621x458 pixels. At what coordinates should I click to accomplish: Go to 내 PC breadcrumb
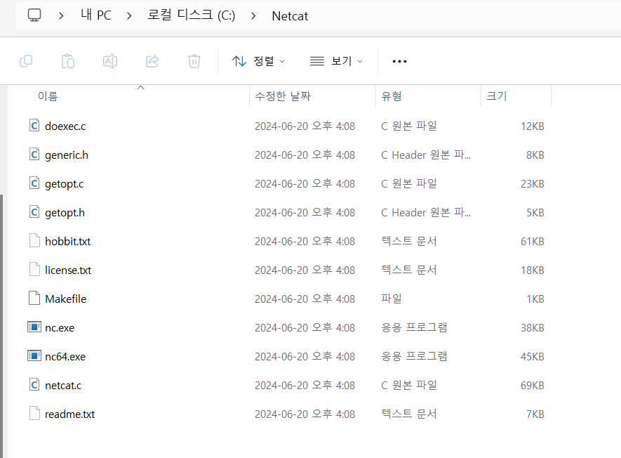tap(96, 15)
